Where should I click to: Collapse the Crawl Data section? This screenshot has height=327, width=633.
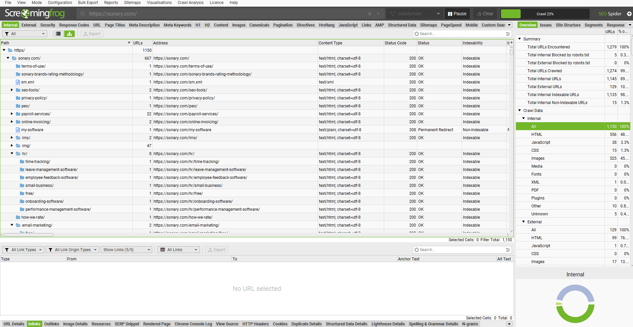520,110
